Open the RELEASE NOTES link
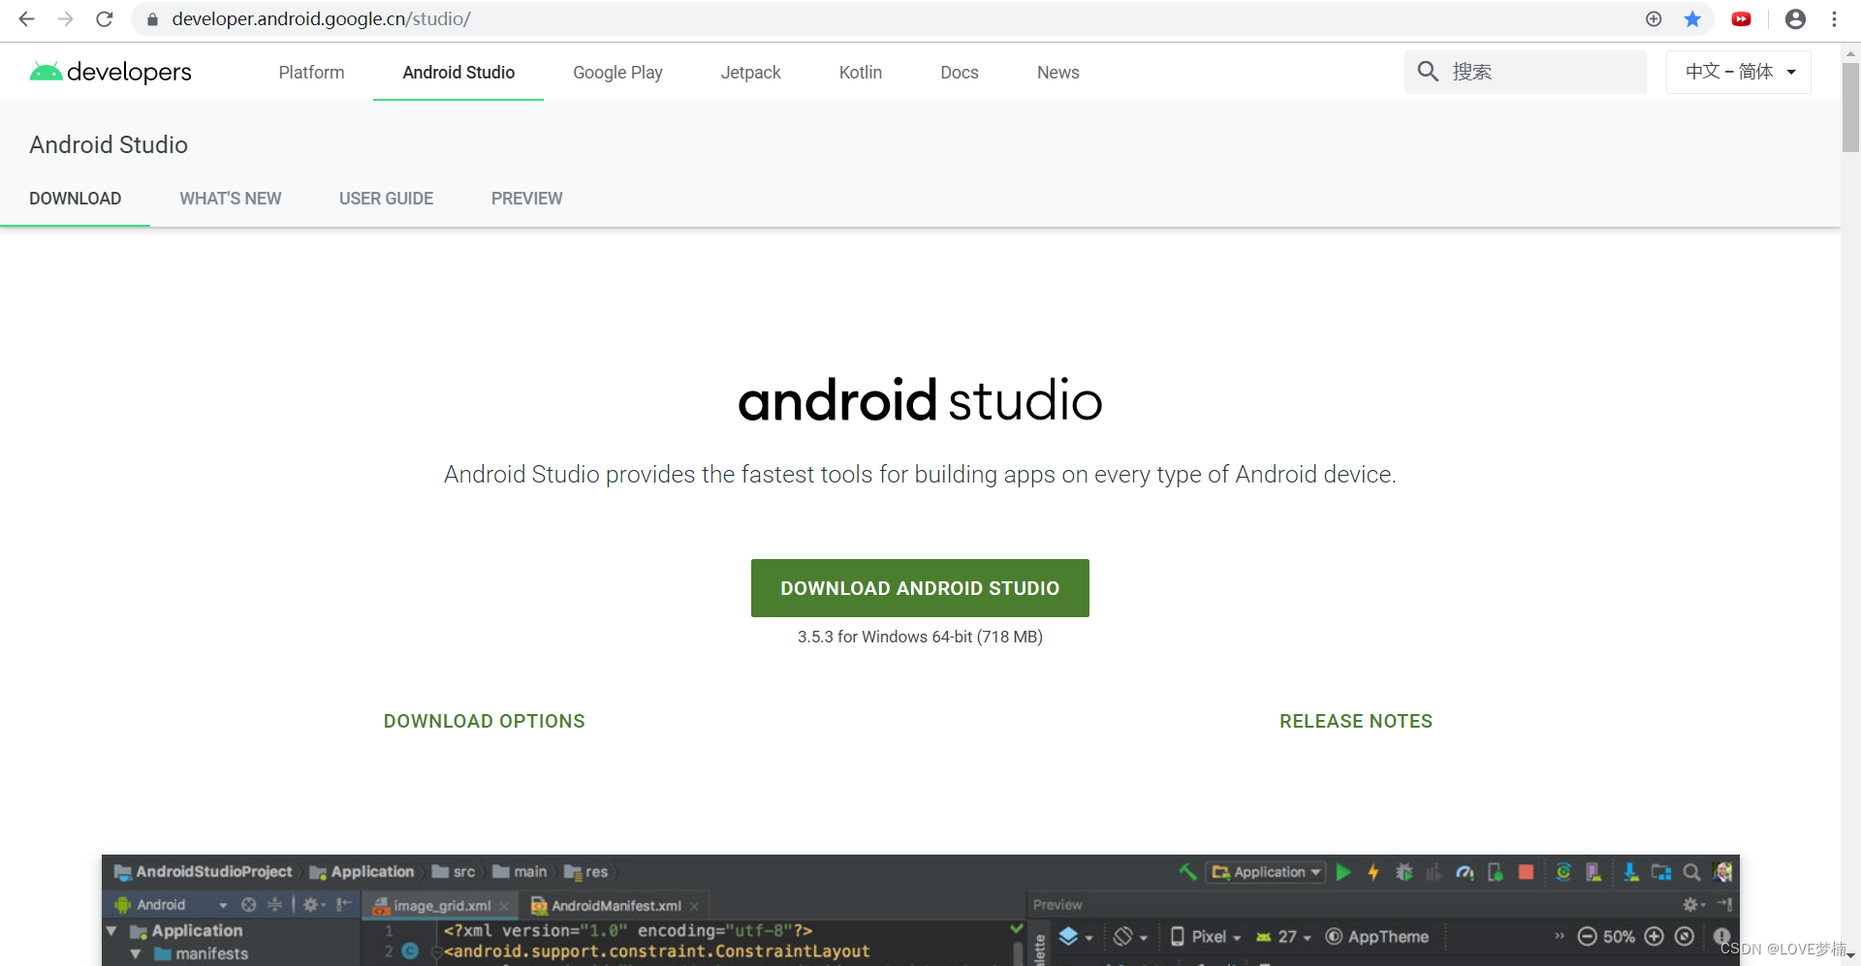The width and height of the screenshot is (1861, 966). point(1356,721)
